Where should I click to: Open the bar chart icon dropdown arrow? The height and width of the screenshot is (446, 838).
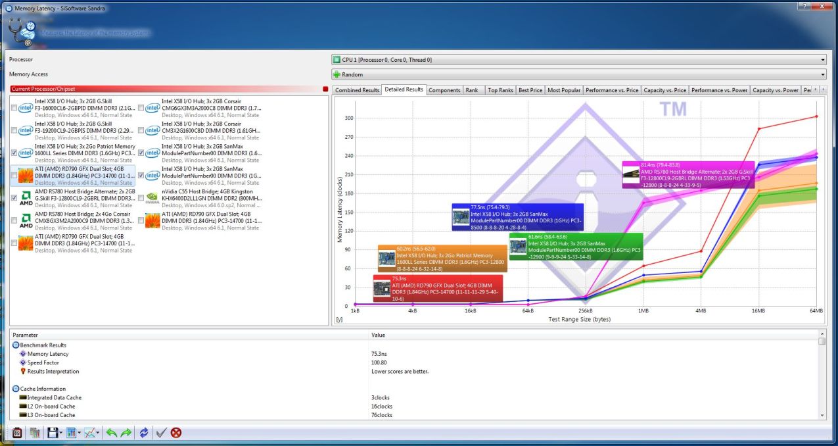[80, 433]
